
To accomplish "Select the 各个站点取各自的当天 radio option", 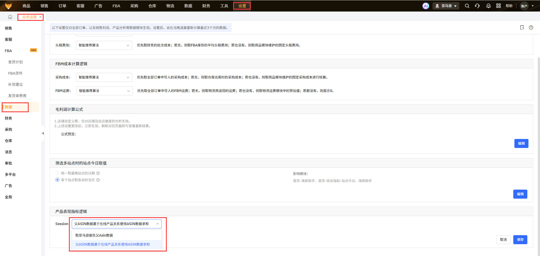I will pos(57,180).
